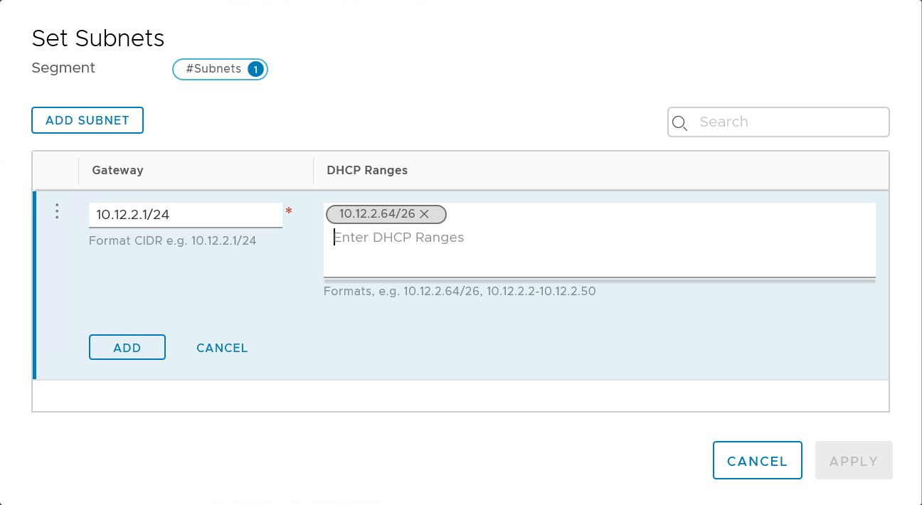Click the APPLY button
The height and width of the screenshot is (505, 922).
[854, 461]
